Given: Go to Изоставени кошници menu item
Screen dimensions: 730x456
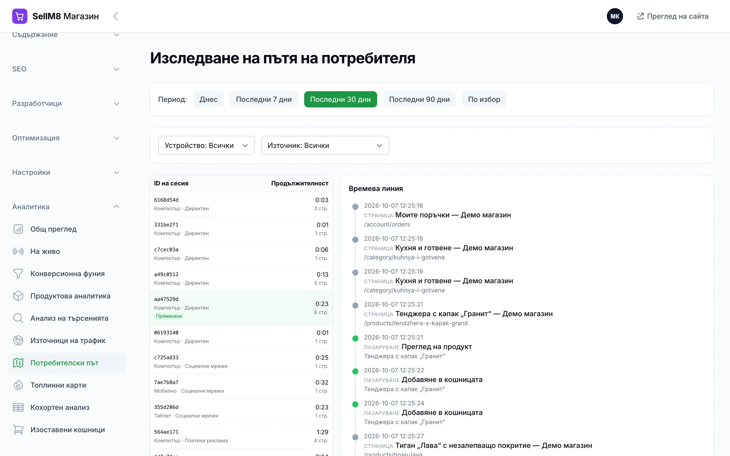Looking at the screenshot, I should point(67,430).
